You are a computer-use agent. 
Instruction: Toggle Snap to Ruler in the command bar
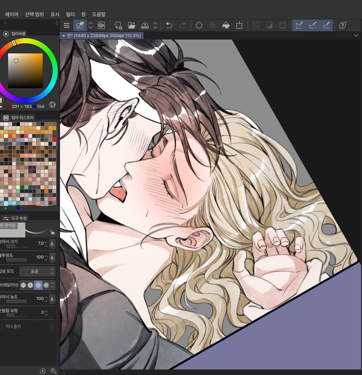(299, 25)
